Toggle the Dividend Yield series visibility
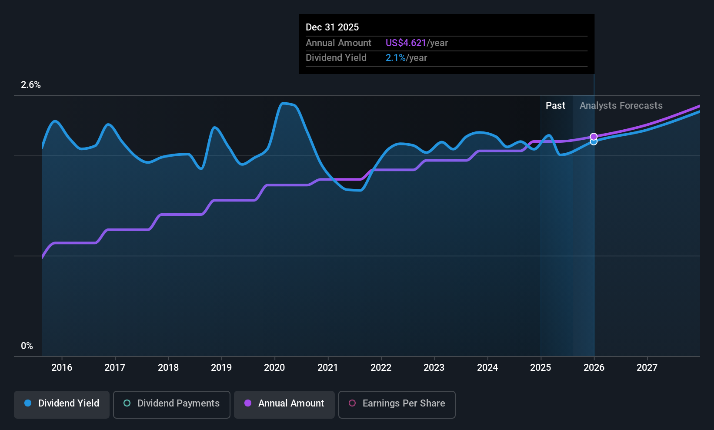 (61, 404)
